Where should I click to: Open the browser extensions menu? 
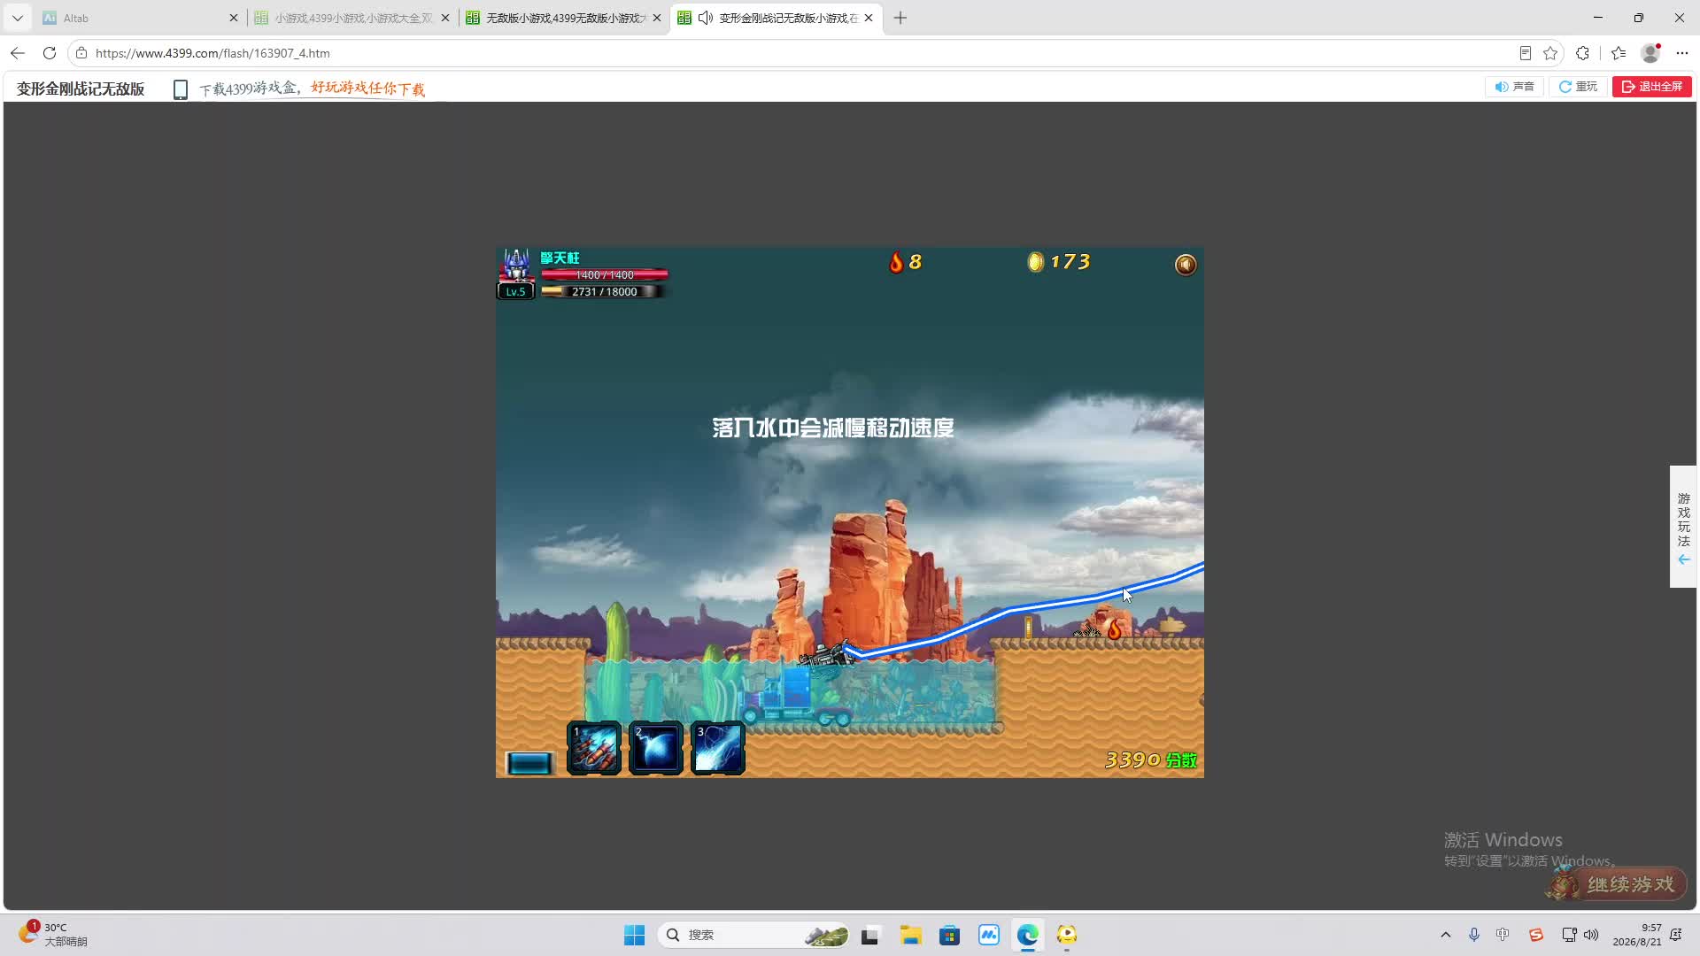tap(1583, 53)
